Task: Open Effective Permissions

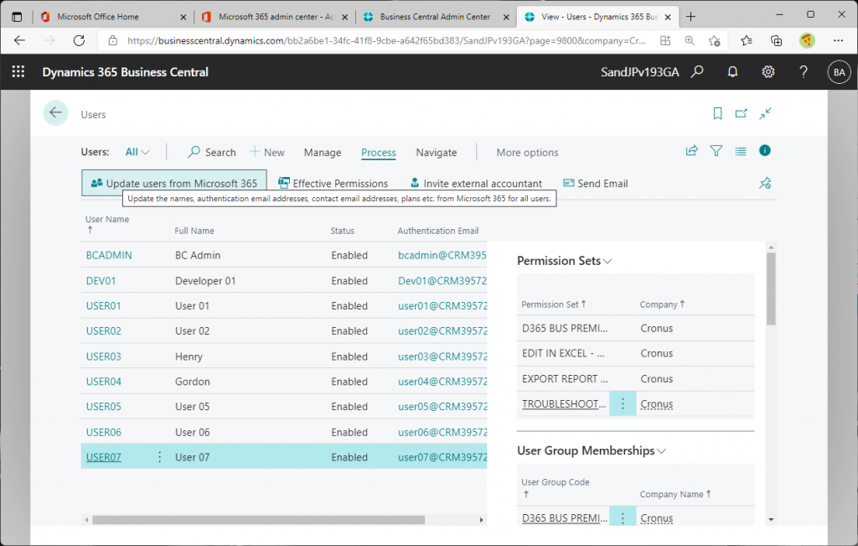Action: click(x=333, y=183)
